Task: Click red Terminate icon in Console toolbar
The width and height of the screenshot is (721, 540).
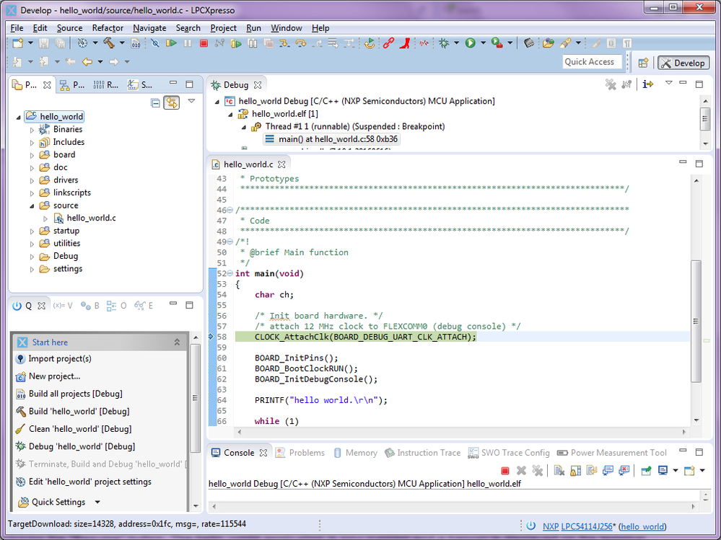Action: pyautogui.click(x=505, y=470)
